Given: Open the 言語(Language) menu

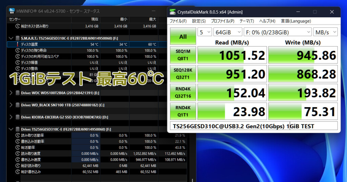Looking at the screenshot, I should [x=296, y=21].
